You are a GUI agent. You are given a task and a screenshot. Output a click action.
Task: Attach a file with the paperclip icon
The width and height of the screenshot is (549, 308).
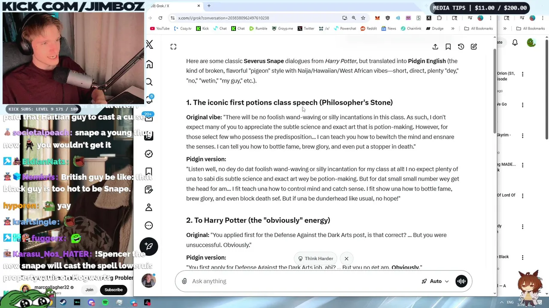pyautogui.click(x=184, y=281)
